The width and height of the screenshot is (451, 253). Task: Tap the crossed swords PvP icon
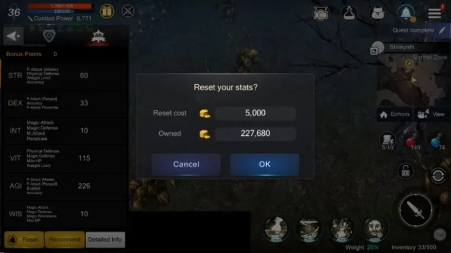(128, 12)
